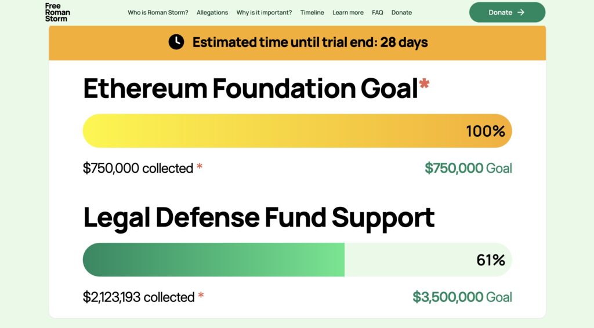Open Why is it important? nav link
The image size is (594, 328).
coord(264,13)
